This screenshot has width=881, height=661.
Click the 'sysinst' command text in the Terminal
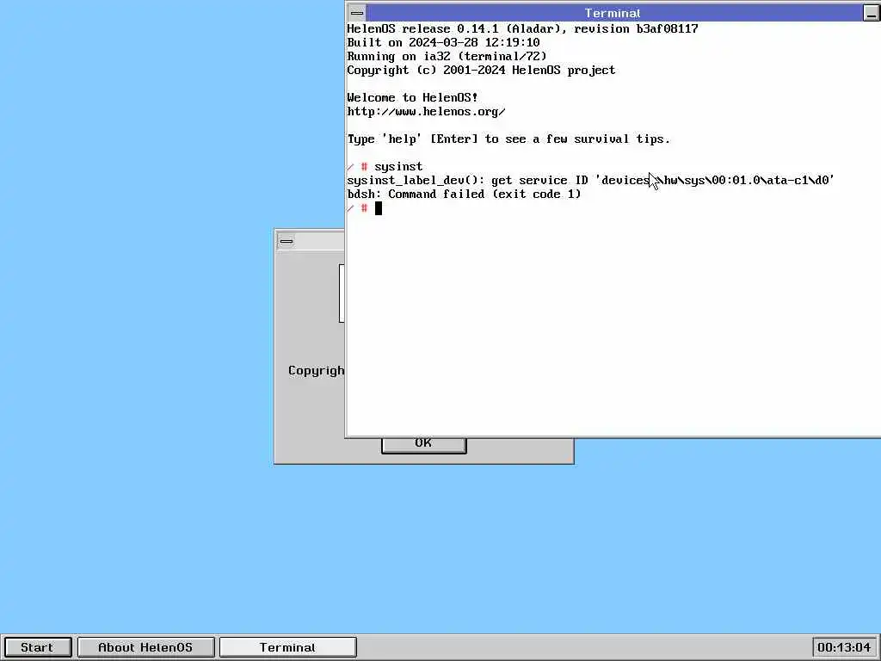[x=398, y=166]
